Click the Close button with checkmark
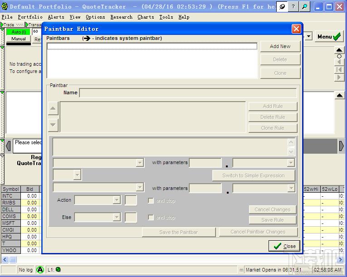The width and height of the screenshot is (347, 277). (284, 246)
